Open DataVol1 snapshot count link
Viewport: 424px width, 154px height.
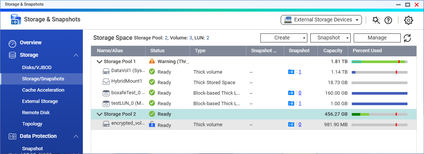[x=300, y=72]
